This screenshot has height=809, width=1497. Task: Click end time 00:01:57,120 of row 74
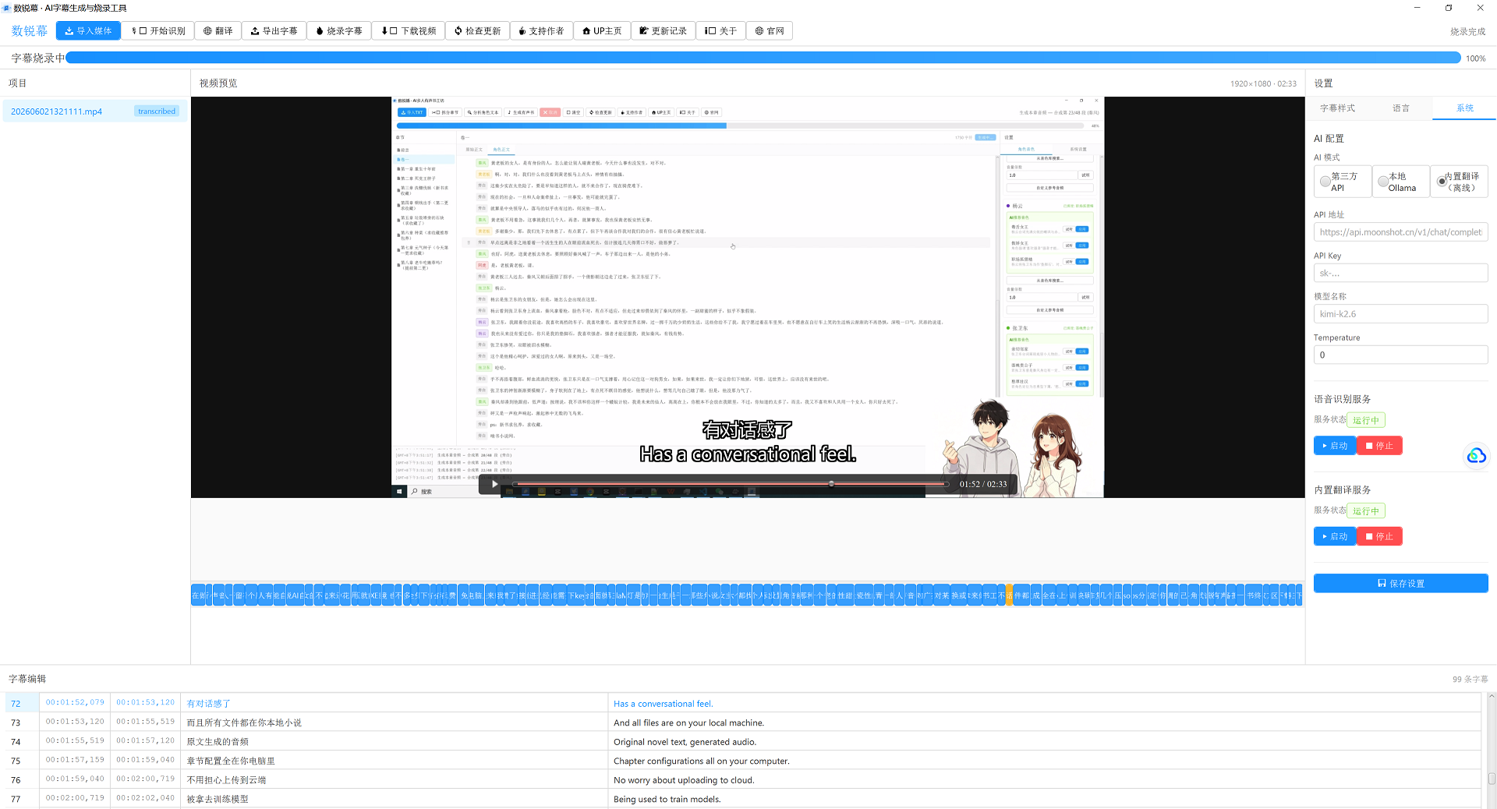coord(146,742)
